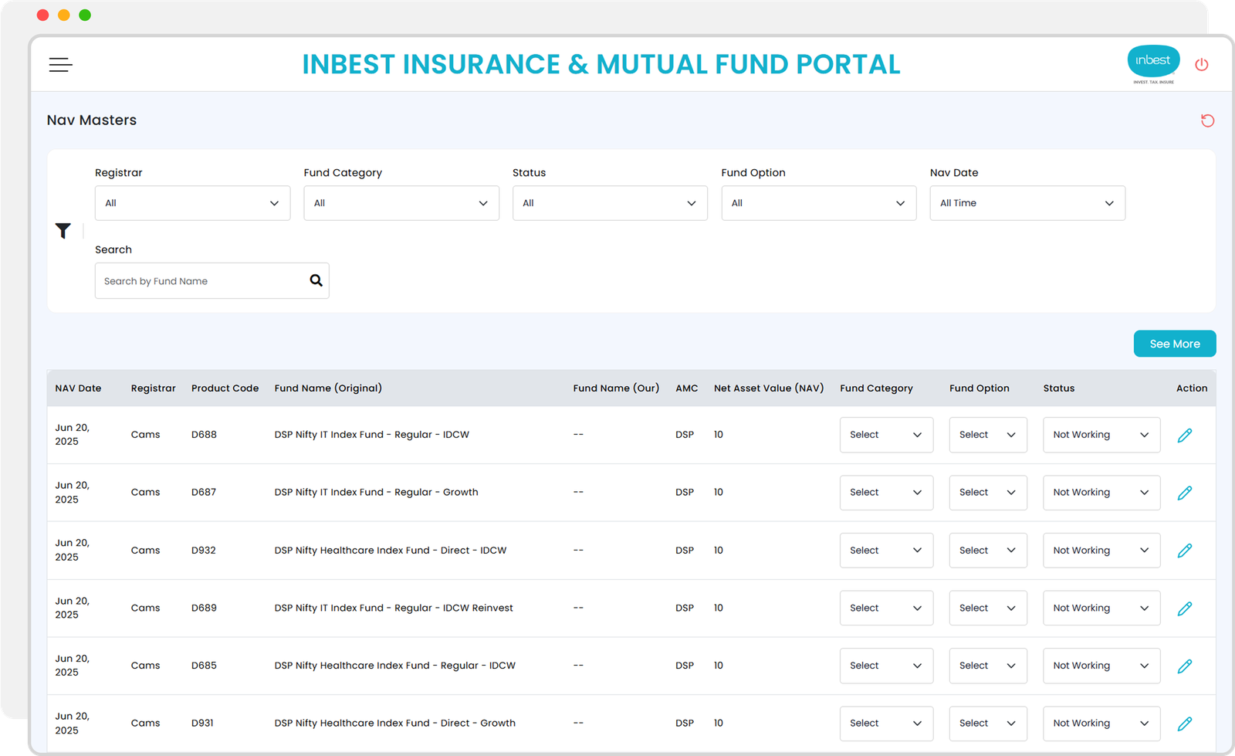The image size is (1235, 756).
Task: Click the reset icon near Nav Masters heading
Action: (x=1207, y=120)
